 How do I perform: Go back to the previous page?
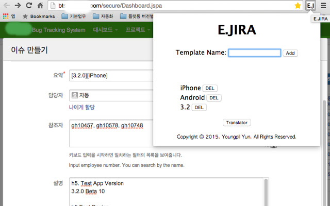pyautogui.click(x=7, y=6)
